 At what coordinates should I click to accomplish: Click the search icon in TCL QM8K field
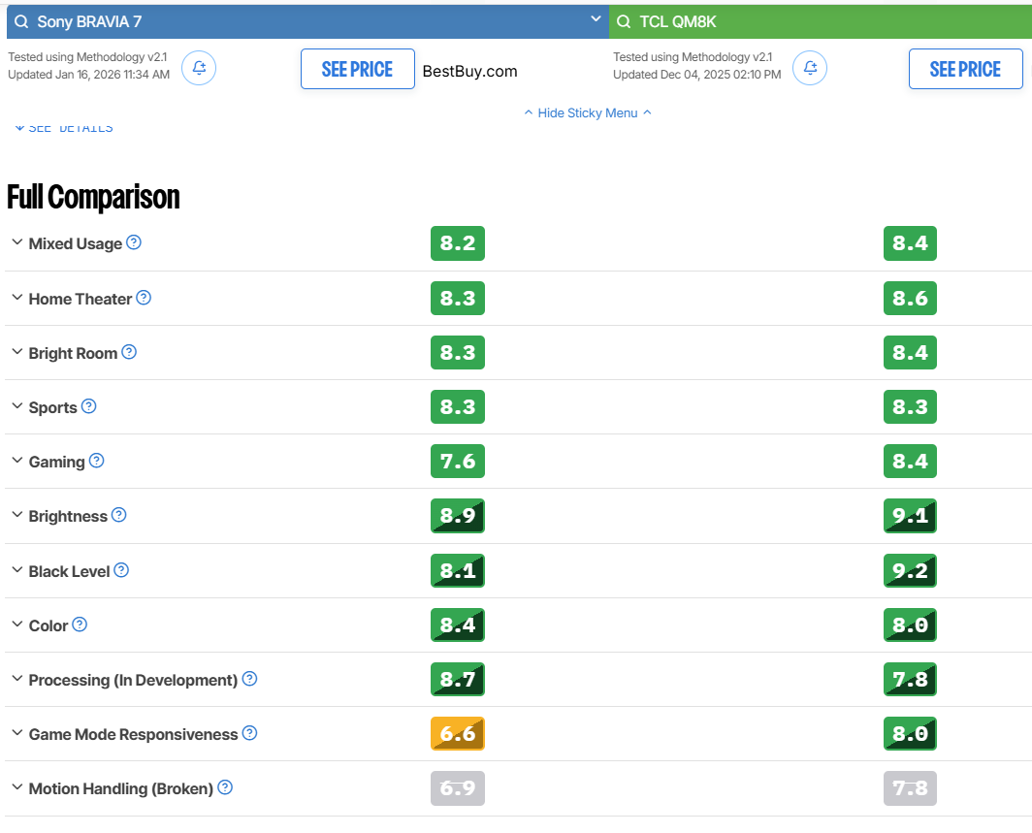623,21
